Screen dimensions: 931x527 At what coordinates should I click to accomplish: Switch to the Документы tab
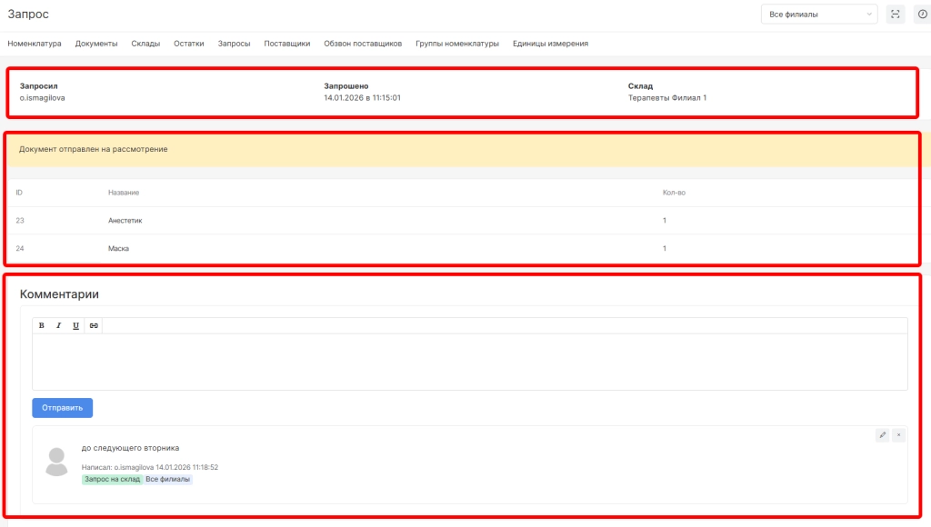pyautogui.click(x=96, y=44)
